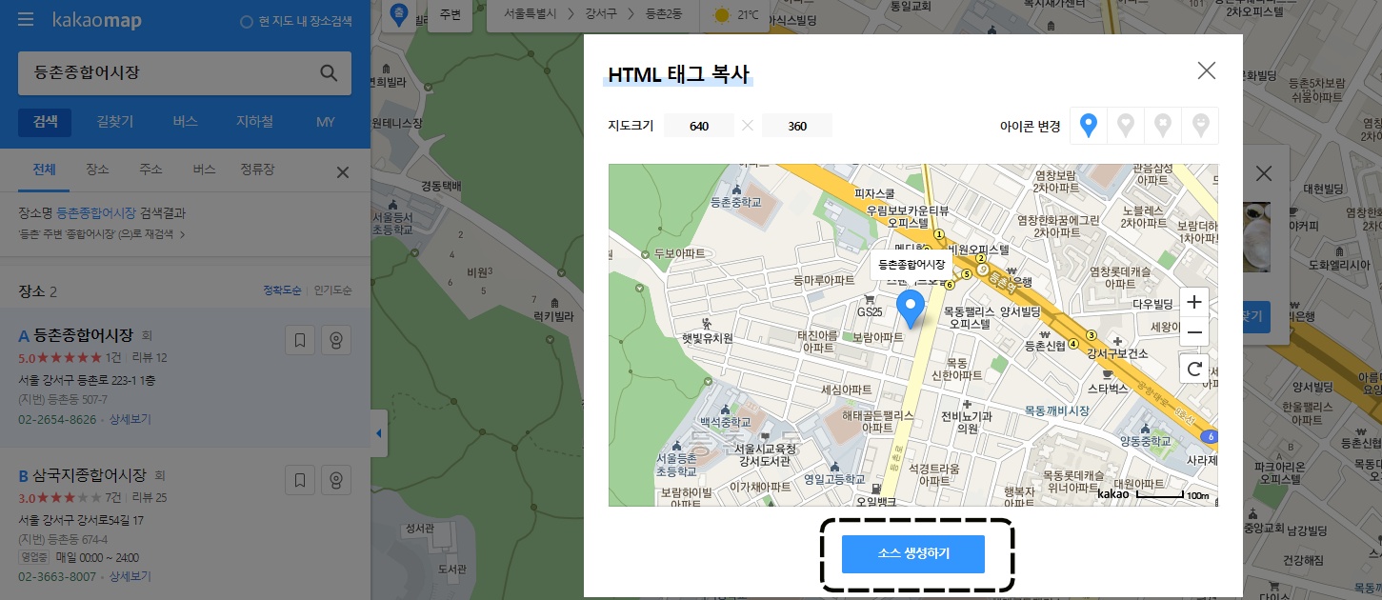Switch to the 검색 tab
This screenshot has height=600, width=1382.
click(x=46, y=122)
